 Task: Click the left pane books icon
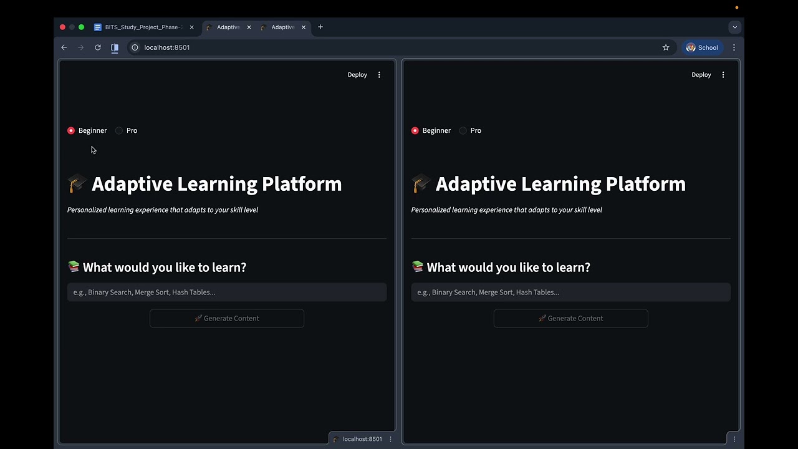click(x=74, y=267)
